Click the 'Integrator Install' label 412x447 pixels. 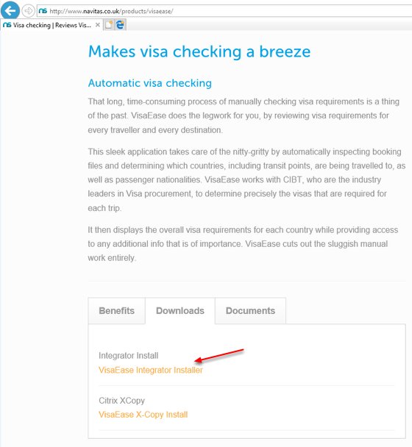click(x=129, y=356)
